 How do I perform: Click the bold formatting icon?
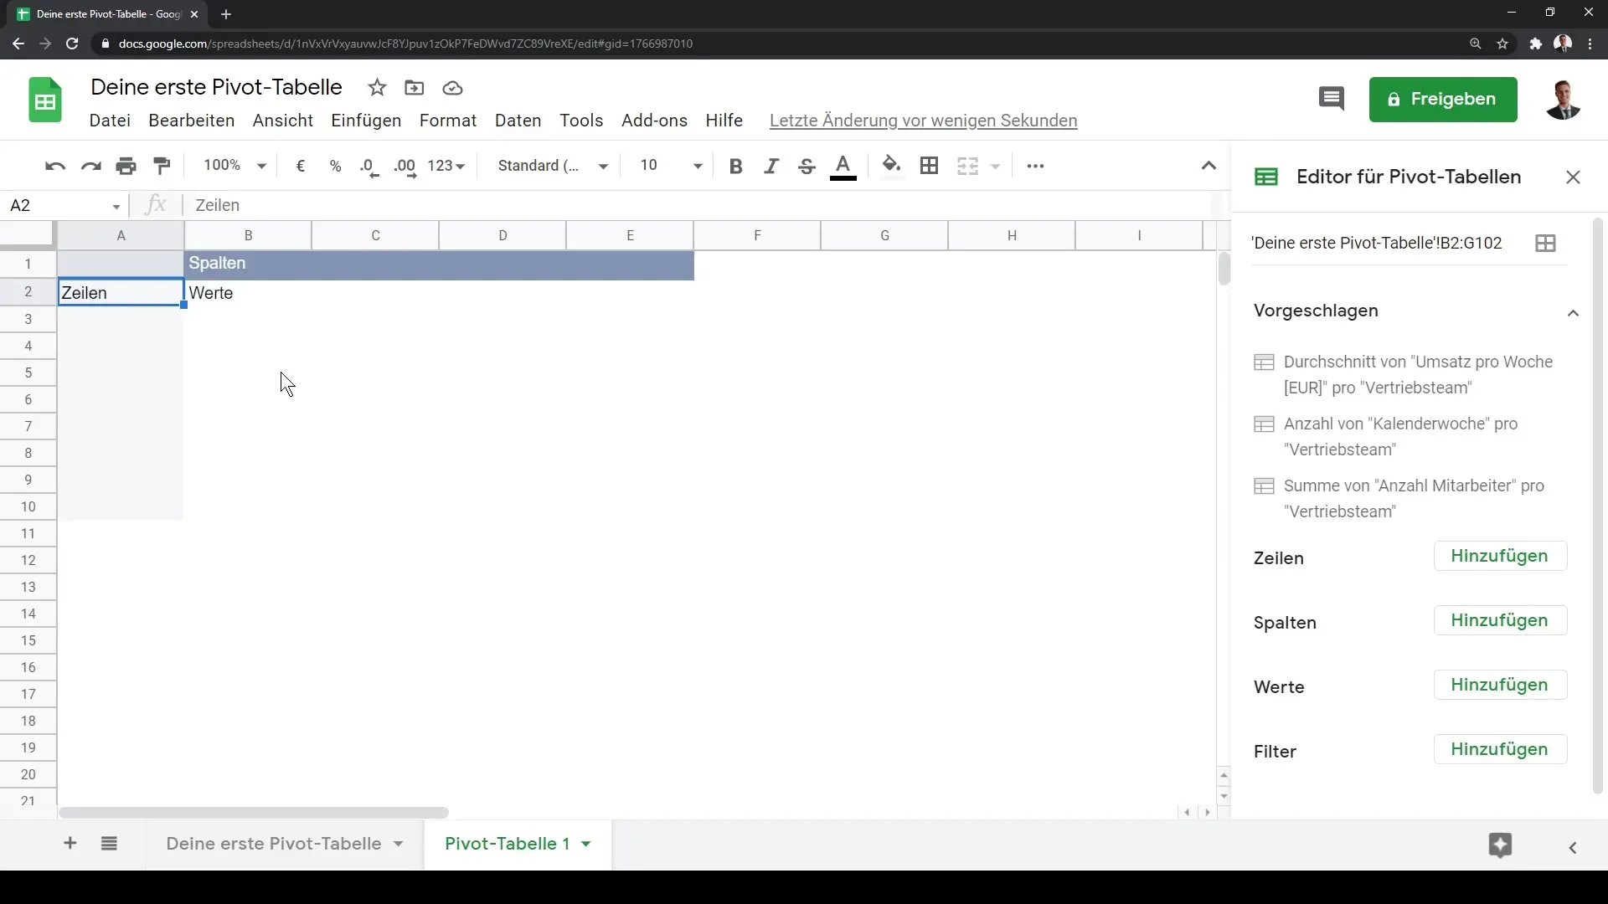point(734,164)
